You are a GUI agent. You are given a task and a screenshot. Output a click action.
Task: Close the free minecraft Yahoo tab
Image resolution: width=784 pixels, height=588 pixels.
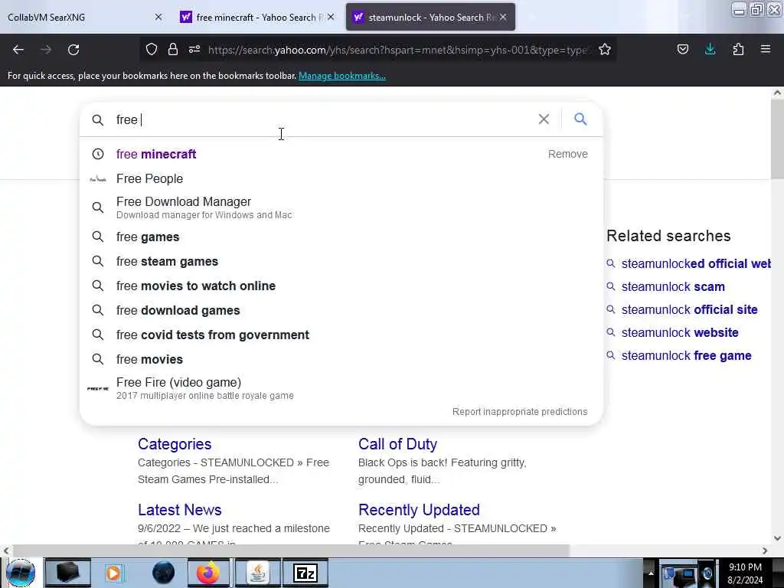331,17
